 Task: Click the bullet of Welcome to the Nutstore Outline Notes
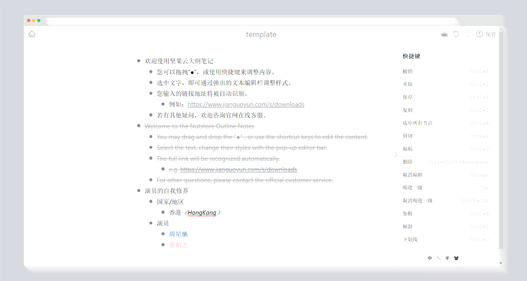[x=139, y=126]
